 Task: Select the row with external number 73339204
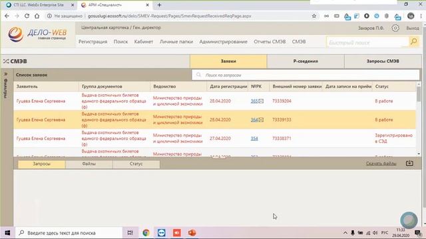(x=214, y=101)
